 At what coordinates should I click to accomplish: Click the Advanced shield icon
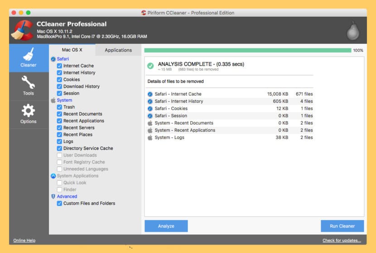click(x=53, y=196)
